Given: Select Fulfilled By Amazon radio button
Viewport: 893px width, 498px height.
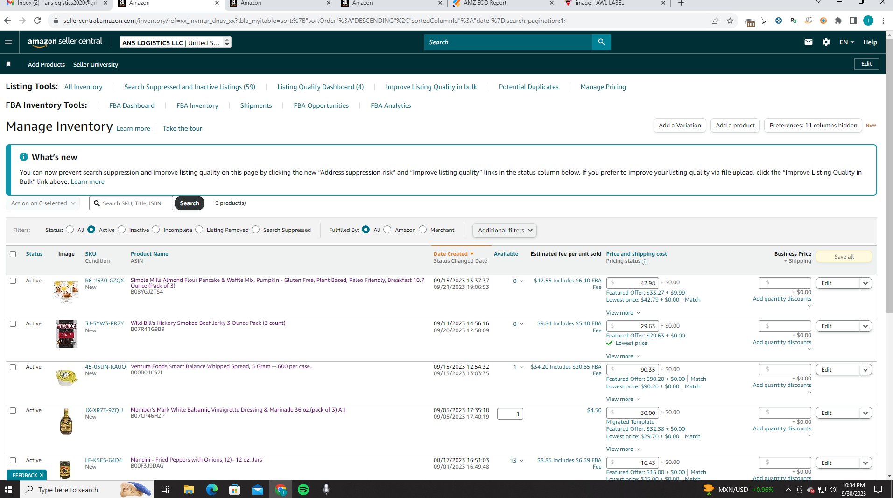Looking at the screenshot, I should 387,230.
